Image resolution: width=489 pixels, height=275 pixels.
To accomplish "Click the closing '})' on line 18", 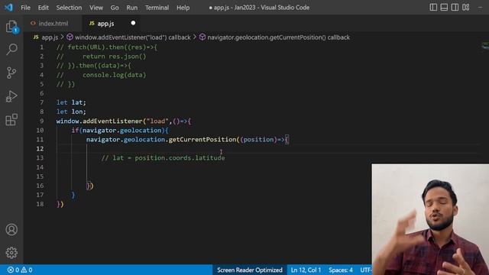I will coord(60,204).
